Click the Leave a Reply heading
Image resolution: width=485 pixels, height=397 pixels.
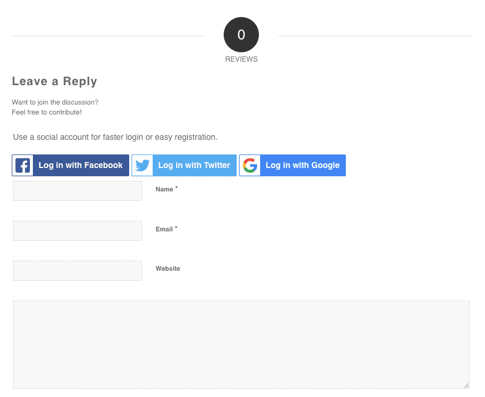click(55, 82)
